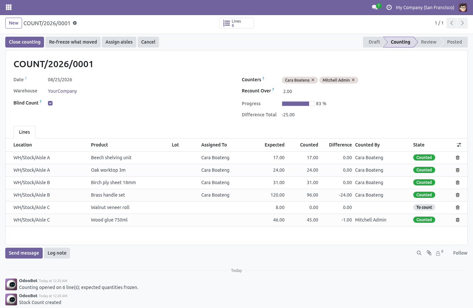Remove Mitchell Admin counter tag
Screen dimensions: 473x308
(x=353, y=80)
